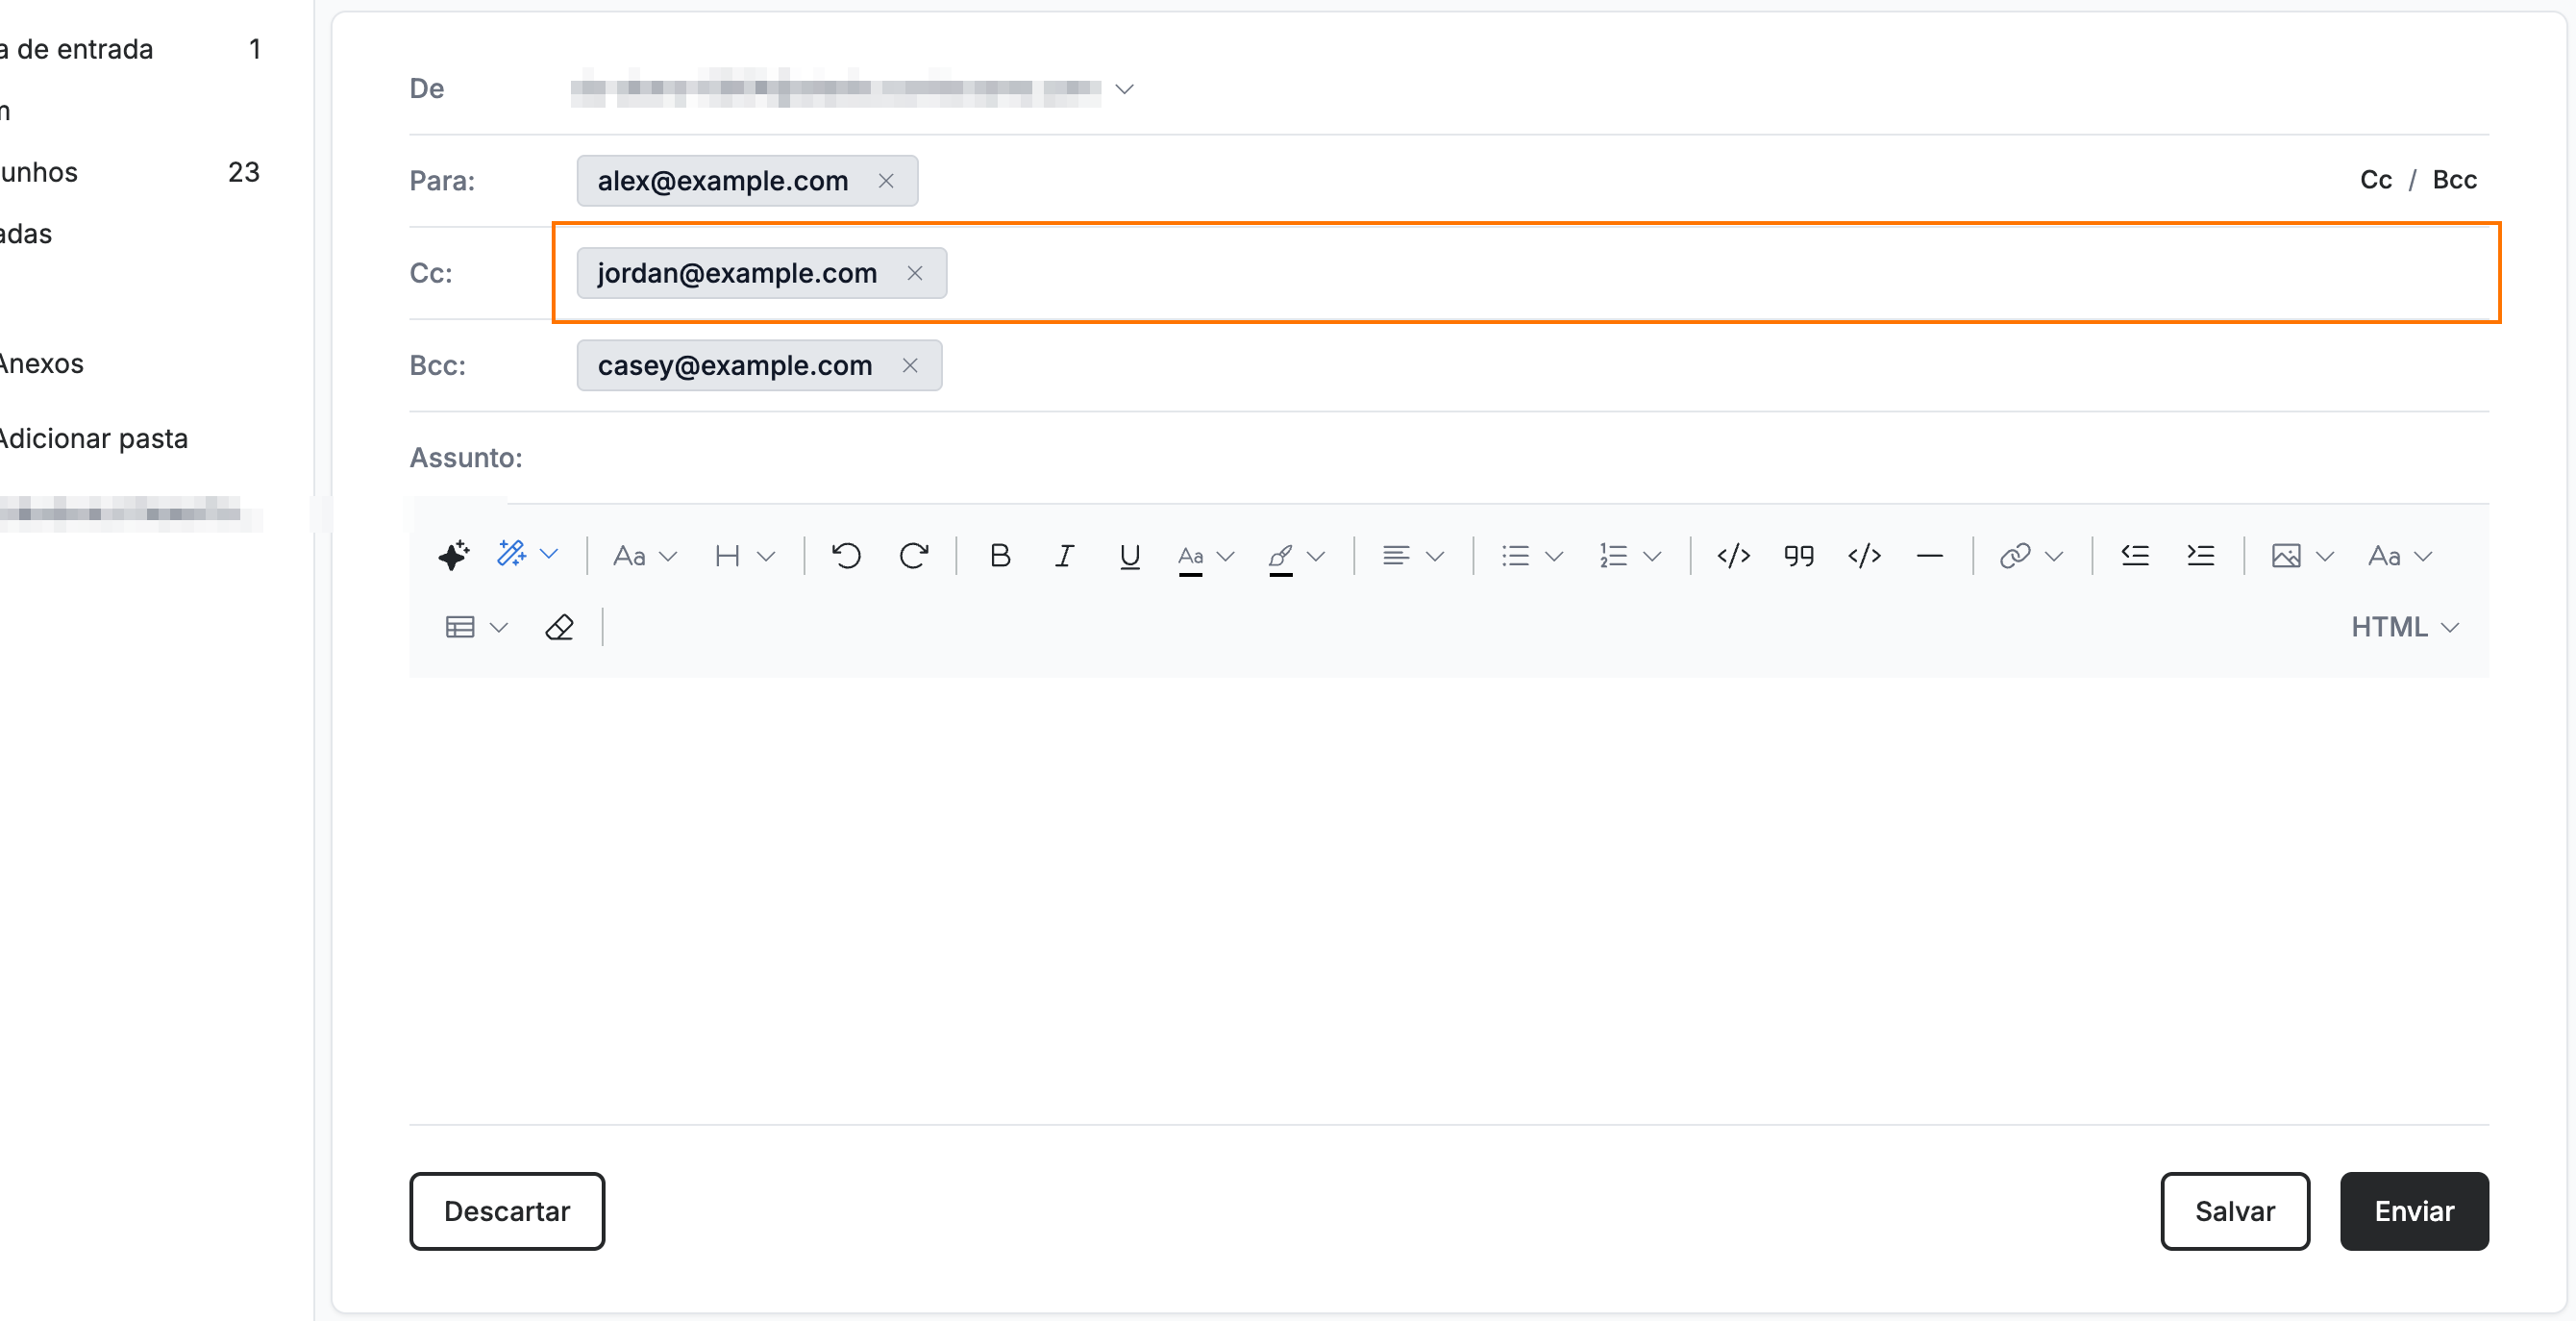Viewport: 2576px width, 1321px height.
Task: Insert inline code with first code icon
Action: pos(1733,555)
